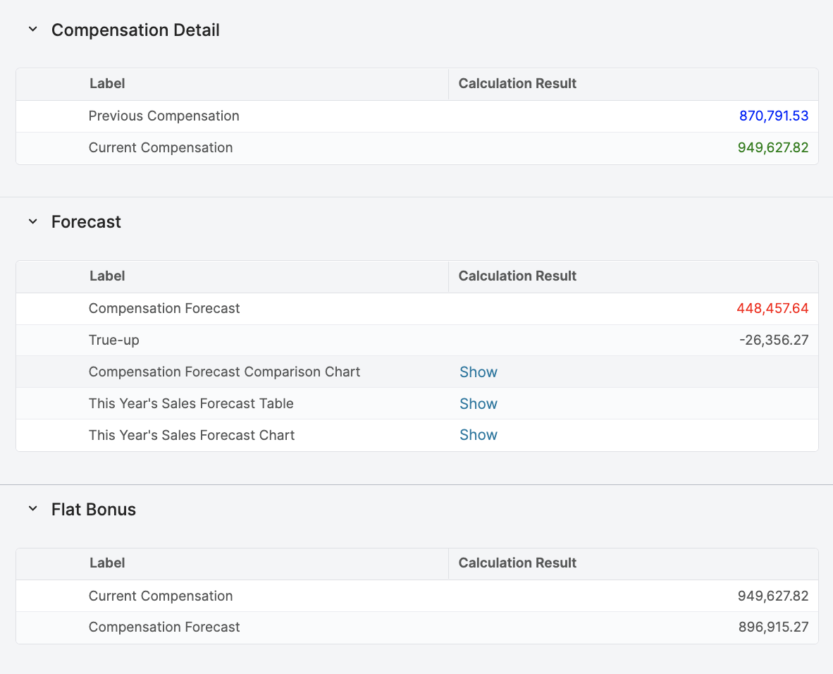Select the Previous Compensation row label

(x=163, y=116)
